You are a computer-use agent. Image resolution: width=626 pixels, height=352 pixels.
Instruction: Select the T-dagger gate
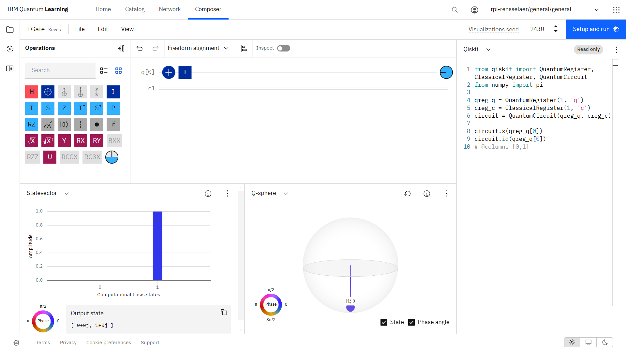click(x=81, y=108)
